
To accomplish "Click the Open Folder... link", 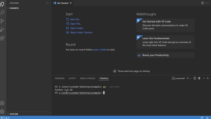I will coord(77,28).
